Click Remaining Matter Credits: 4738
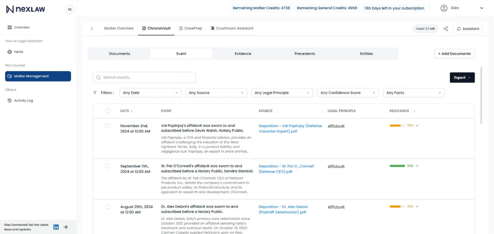This screenshot has height=234, width=494. click(261, 8)
